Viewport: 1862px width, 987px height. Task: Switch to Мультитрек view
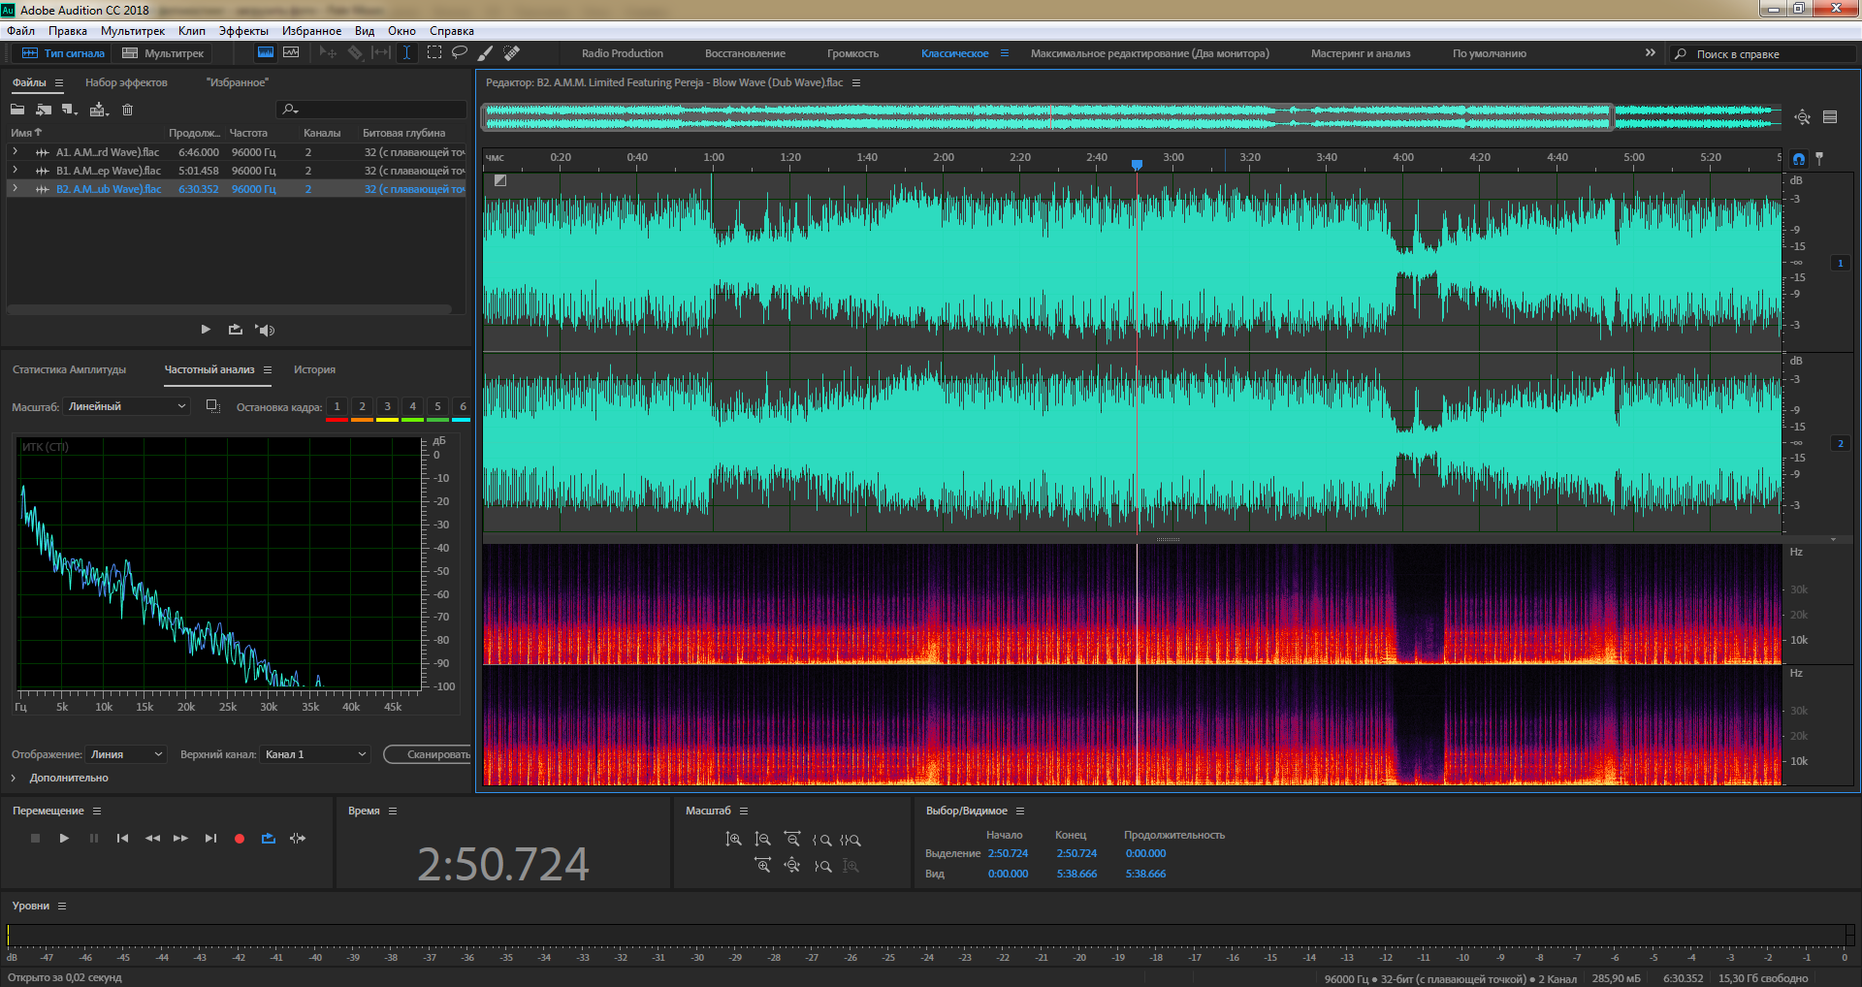click(x=163, y=53)
